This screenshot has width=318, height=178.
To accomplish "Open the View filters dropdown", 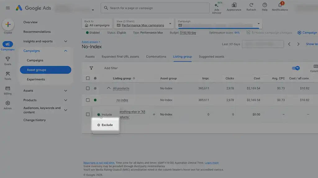I will (x=143, y=23).
